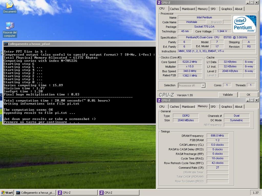This screenshot has width=262, height=196.
Task: Click the command prompt title bar icon
Action: click(6, 44)
